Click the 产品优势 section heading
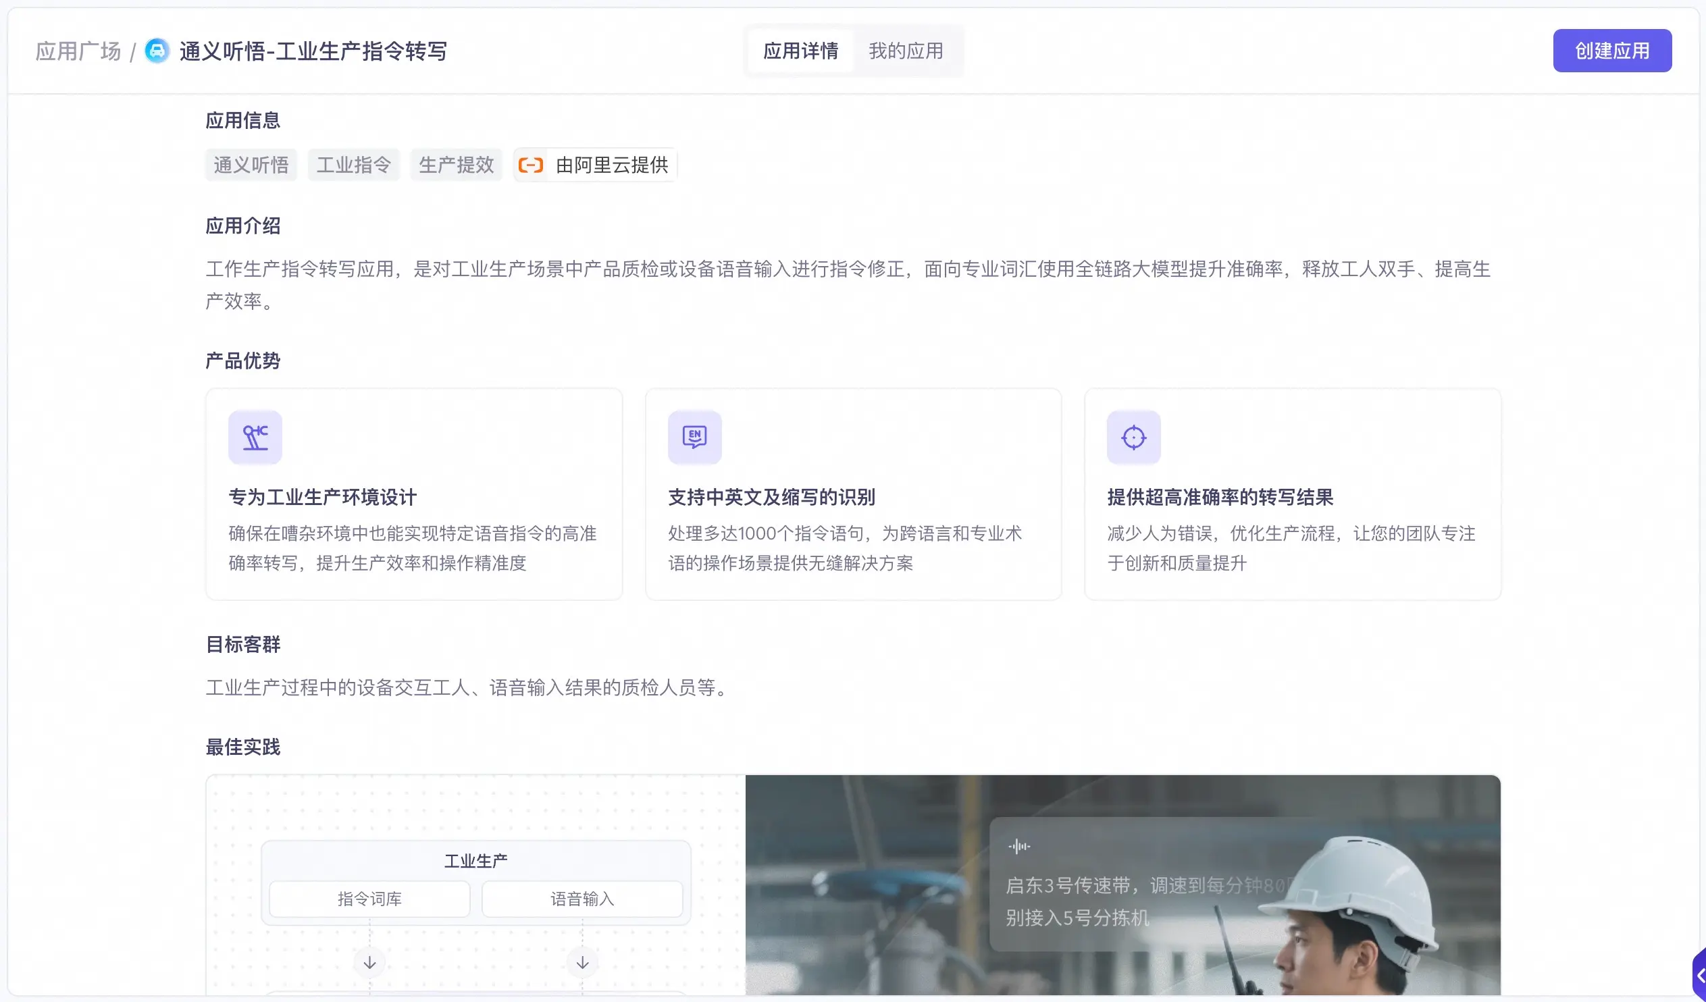 click(243, 361)
